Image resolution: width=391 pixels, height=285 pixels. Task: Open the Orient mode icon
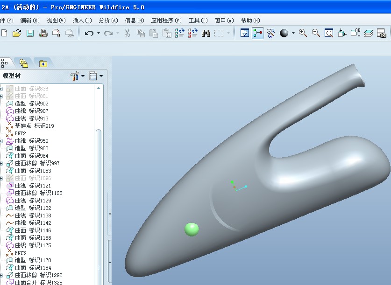[271, 33]
